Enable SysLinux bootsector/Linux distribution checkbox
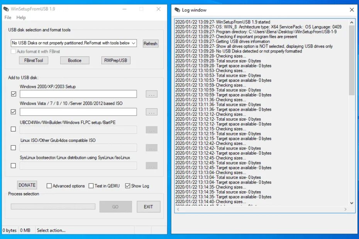 (x=13, y=166)
